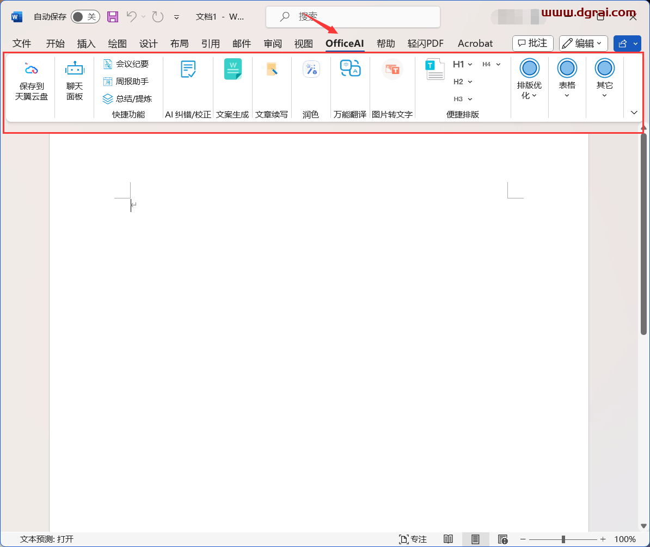Switch to the 插入 Insert tab

tap(86, 43)
